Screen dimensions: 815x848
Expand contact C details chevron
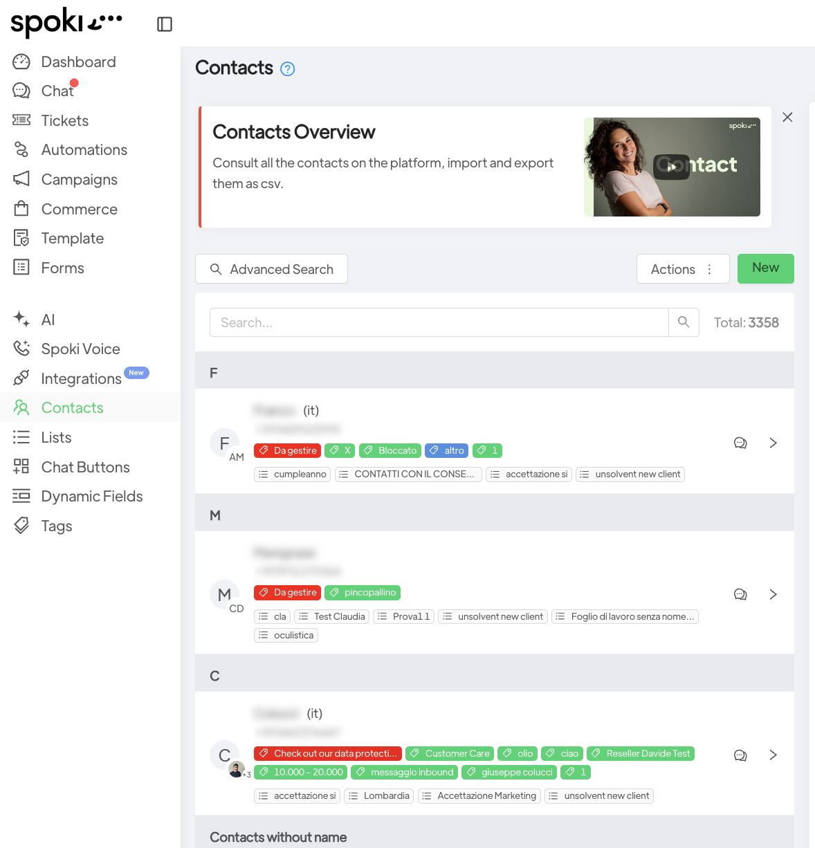(773, 755)
